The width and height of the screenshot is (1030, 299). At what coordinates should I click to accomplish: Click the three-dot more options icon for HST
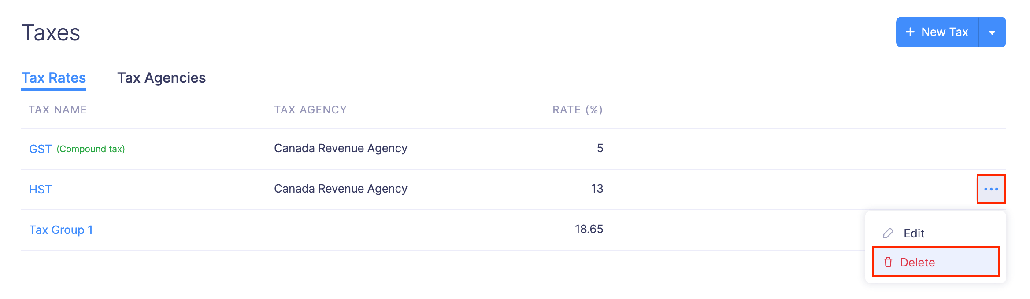click(x=991, y=189)
